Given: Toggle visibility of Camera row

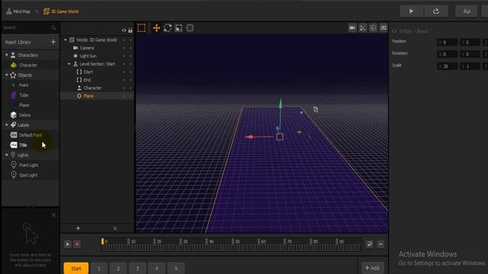Looking at the screenshot, I should point(124,48).
